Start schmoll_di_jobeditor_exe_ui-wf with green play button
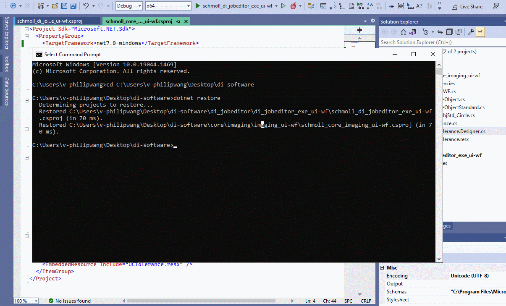506x306 pixels. coord(197,6)
